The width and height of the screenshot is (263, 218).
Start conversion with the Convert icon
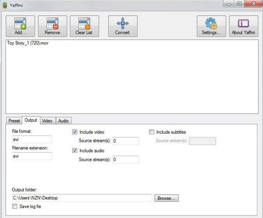pyautogui.click(x=123, y=23)
